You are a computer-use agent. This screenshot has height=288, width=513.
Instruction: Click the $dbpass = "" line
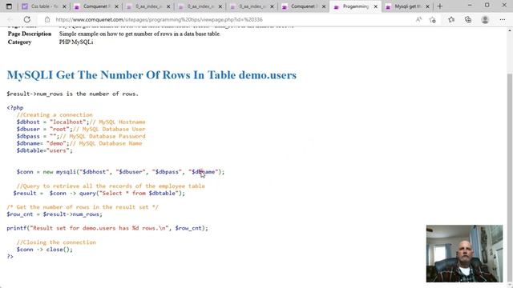(81, 136)
